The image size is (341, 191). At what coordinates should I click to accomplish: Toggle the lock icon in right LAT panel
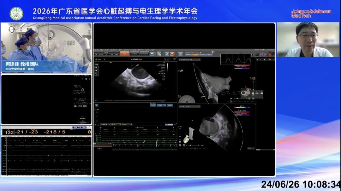tap(265, 59)
